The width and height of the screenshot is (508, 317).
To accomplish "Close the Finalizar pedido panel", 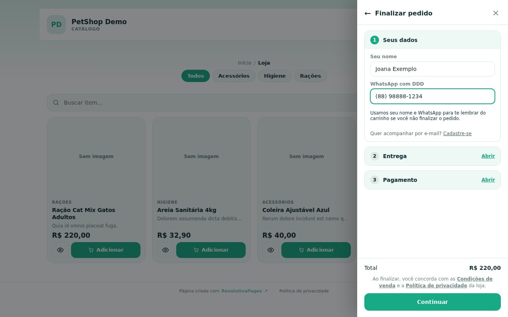I will 496,13.
